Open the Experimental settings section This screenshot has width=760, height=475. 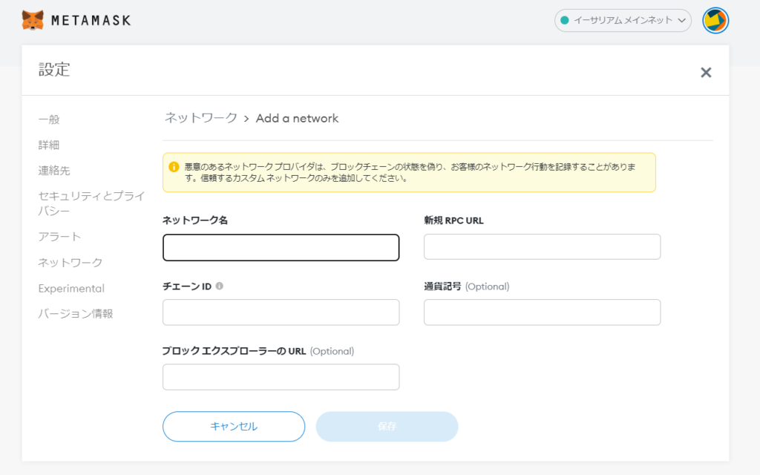[x=71, y=289]
